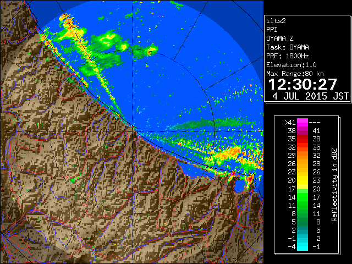This screenshot has height=264, width=352.
Task: Pick the dark green 5–8 dBZ swatch
Action: pos(302,222)
